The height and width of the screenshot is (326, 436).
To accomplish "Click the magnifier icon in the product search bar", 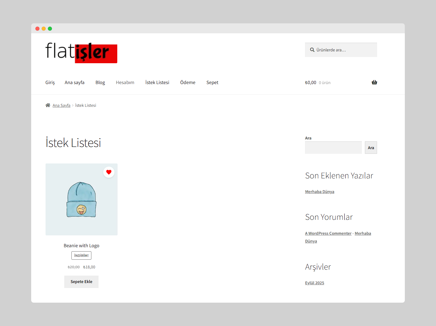I will 312,50.
